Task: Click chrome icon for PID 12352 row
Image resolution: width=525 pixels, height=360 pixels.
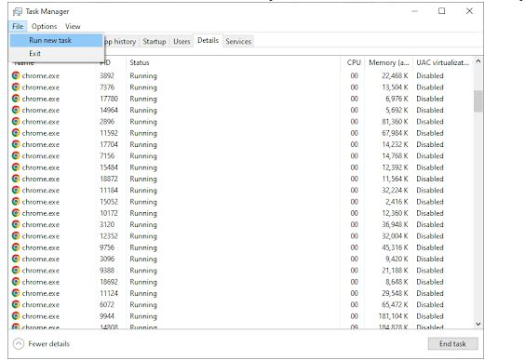Action: point(16,236)
